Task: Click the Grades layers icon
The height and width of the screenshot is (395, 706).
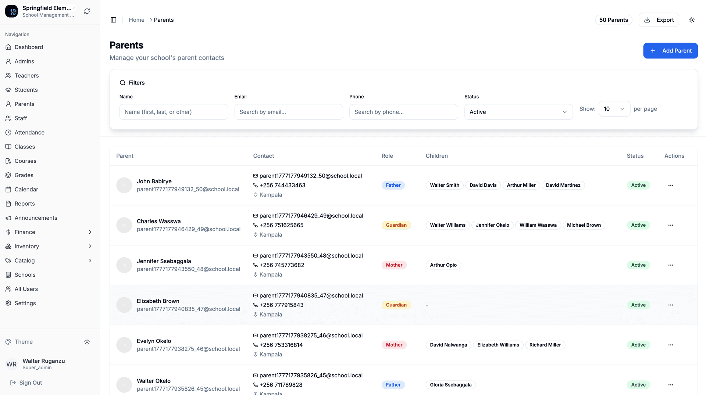Action: 8,175
